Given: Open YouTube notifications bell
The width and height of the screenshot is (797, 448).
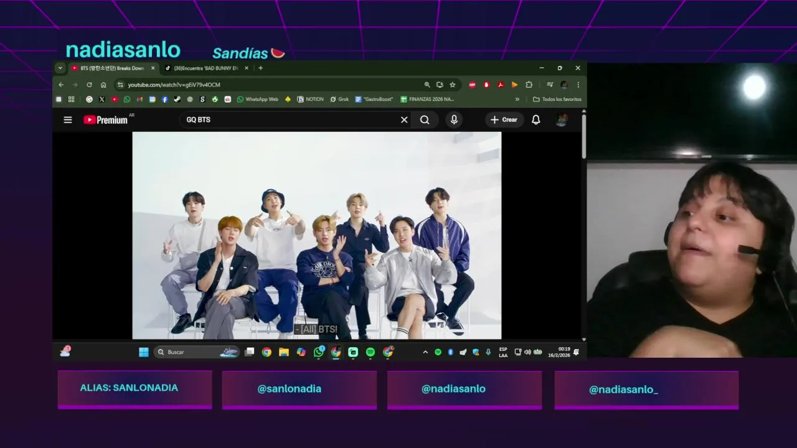Looking at the screenshot, I should click(535, 119).
